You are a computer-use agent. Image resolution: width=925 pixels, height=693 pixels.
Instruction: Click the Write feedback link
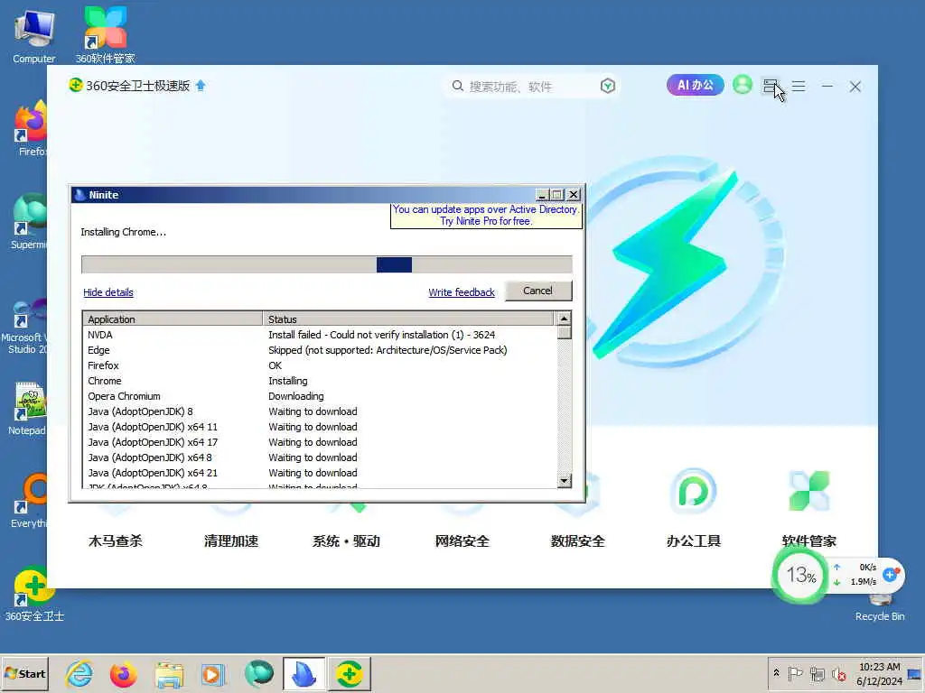coord(462,292)
